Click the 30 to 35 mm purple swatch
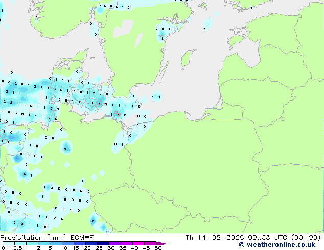The image size is (324, 250). coord(115,243)
